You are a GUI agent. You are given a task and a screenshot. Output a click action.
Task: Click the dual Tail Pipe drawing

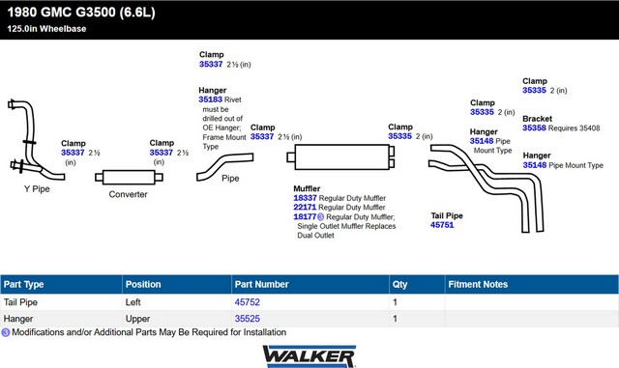point(486,187)
